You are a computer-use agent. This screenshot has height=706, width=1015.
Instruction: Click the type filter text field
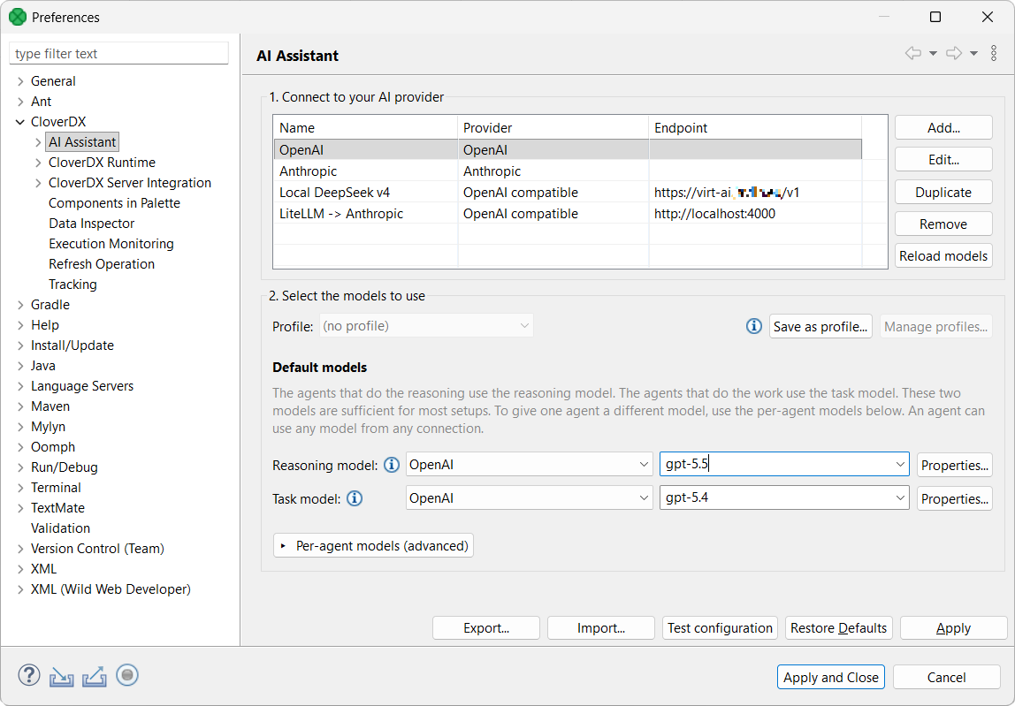(x=118, y=54)
